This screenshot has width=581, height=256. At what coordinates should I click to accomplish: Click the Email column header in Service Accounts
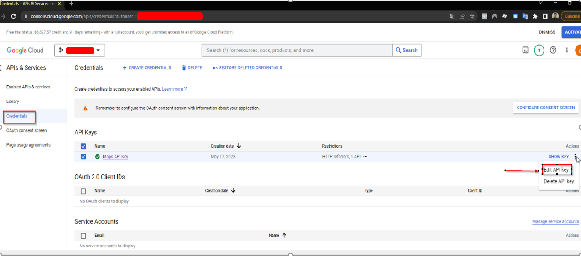click(x=99, y=236)
